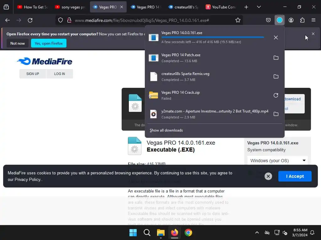This screenshot has width=321, height=240.
Task: Show hidden system tray icons
Action: click(x=257, y=232)
